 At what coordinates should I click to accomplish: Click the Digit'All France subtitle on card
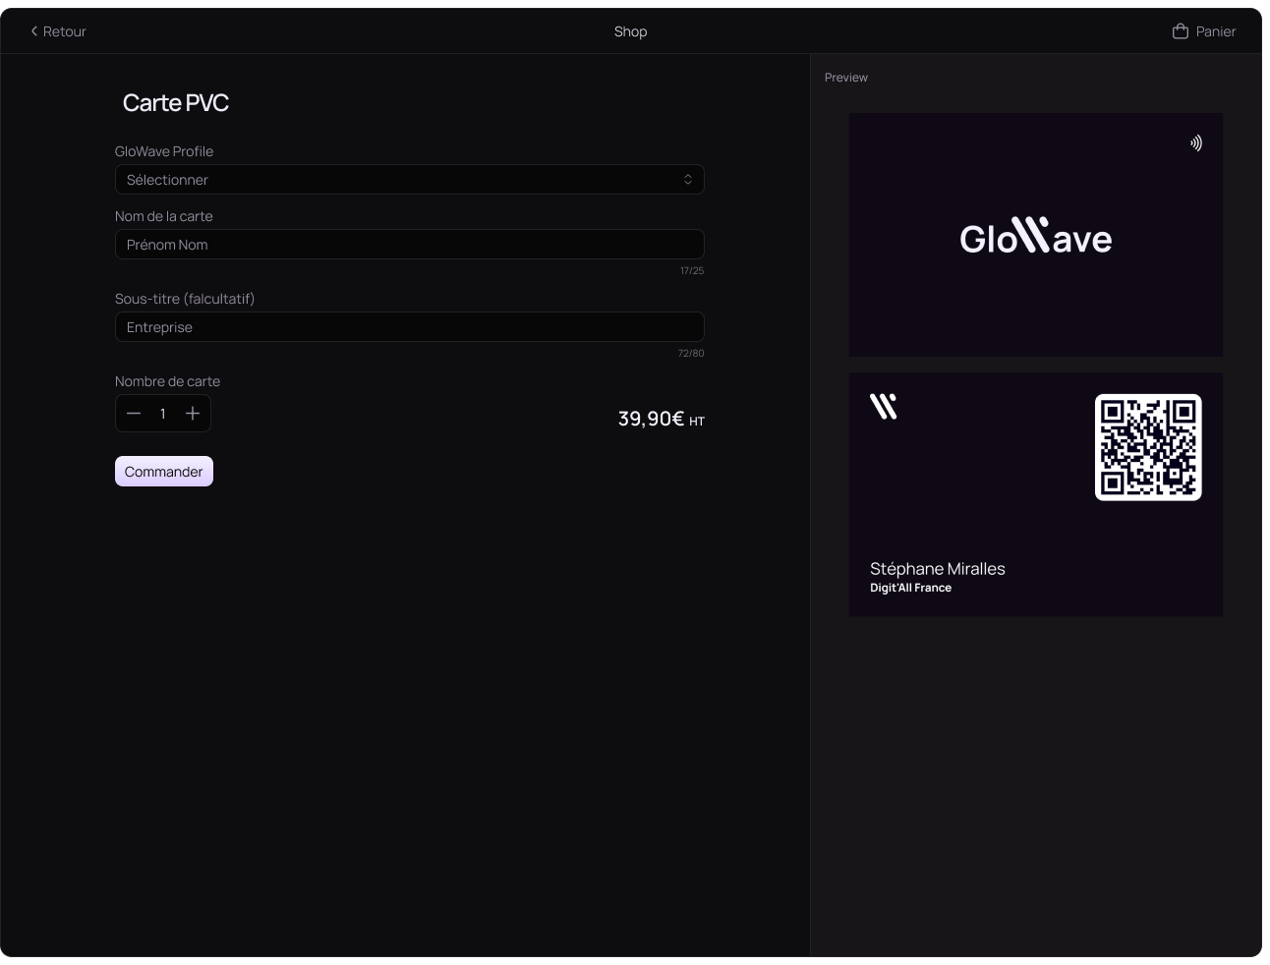(911, 588)
